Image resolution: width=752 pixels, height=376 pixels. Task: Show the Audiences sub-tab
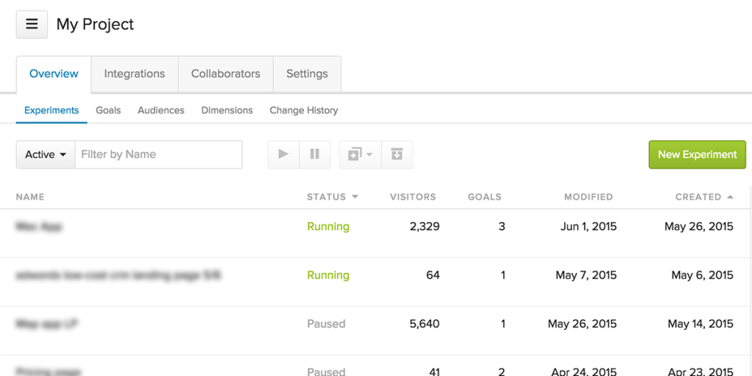(161, 110)
